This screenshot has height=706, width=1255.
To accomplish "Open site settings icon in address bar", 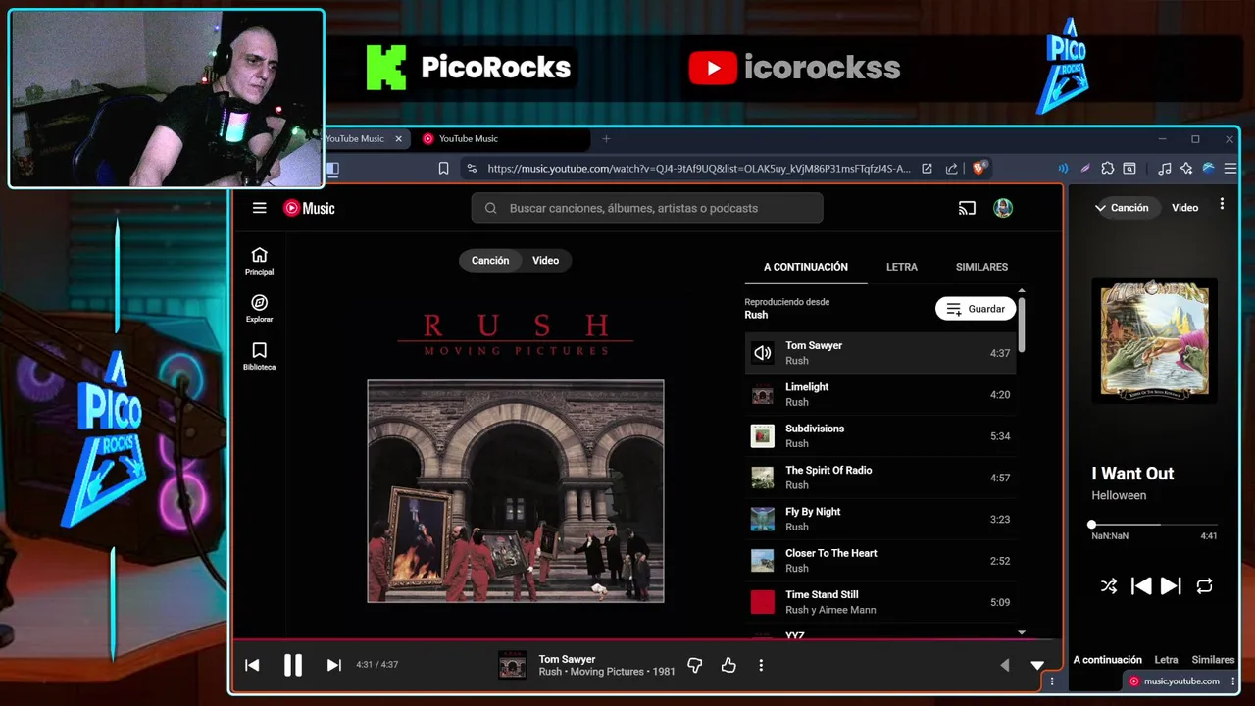I will click(472, 169).
